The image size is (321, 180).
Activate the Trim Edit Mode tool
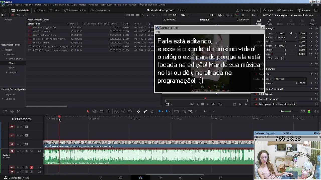tap(95, 111)
